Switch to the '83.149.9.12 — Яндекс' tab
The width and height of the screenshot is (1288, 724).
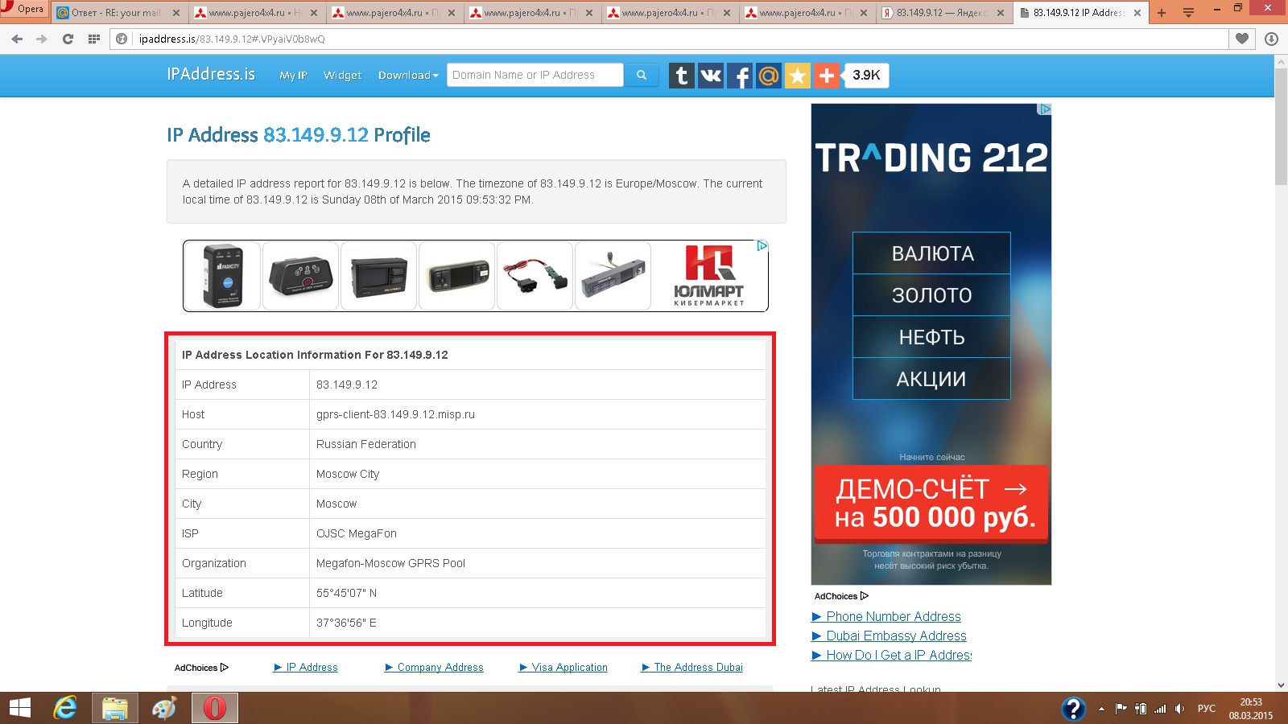pos(943,13)
